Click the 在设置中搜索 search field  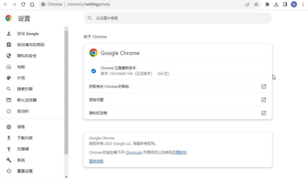(x=178, y=18)
